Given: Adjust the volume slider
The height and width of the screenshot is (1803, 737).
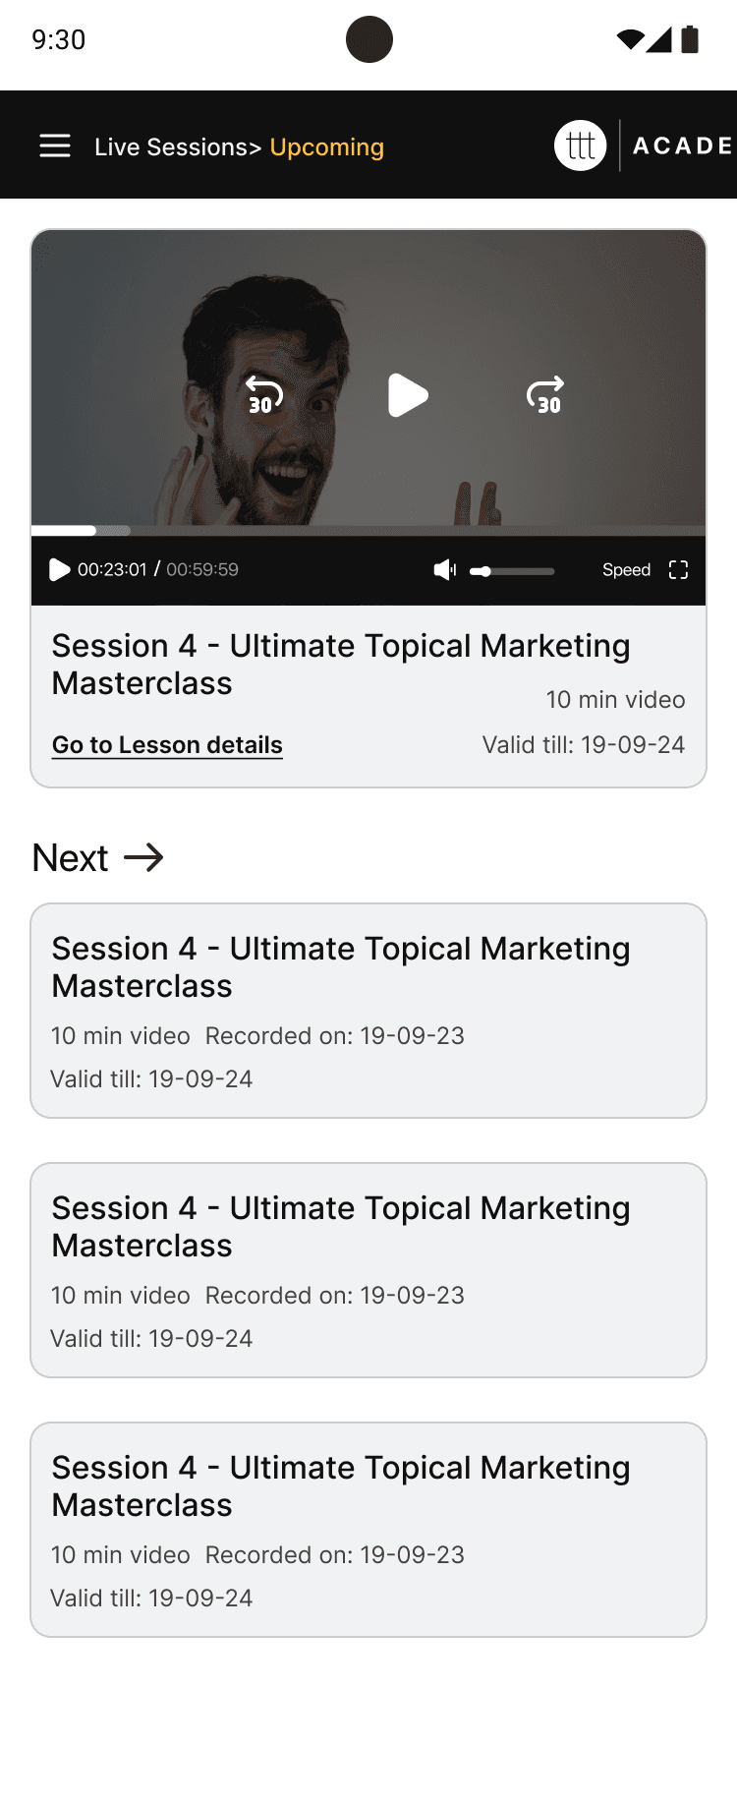Looking at the screenshot, I should point(512,571).
